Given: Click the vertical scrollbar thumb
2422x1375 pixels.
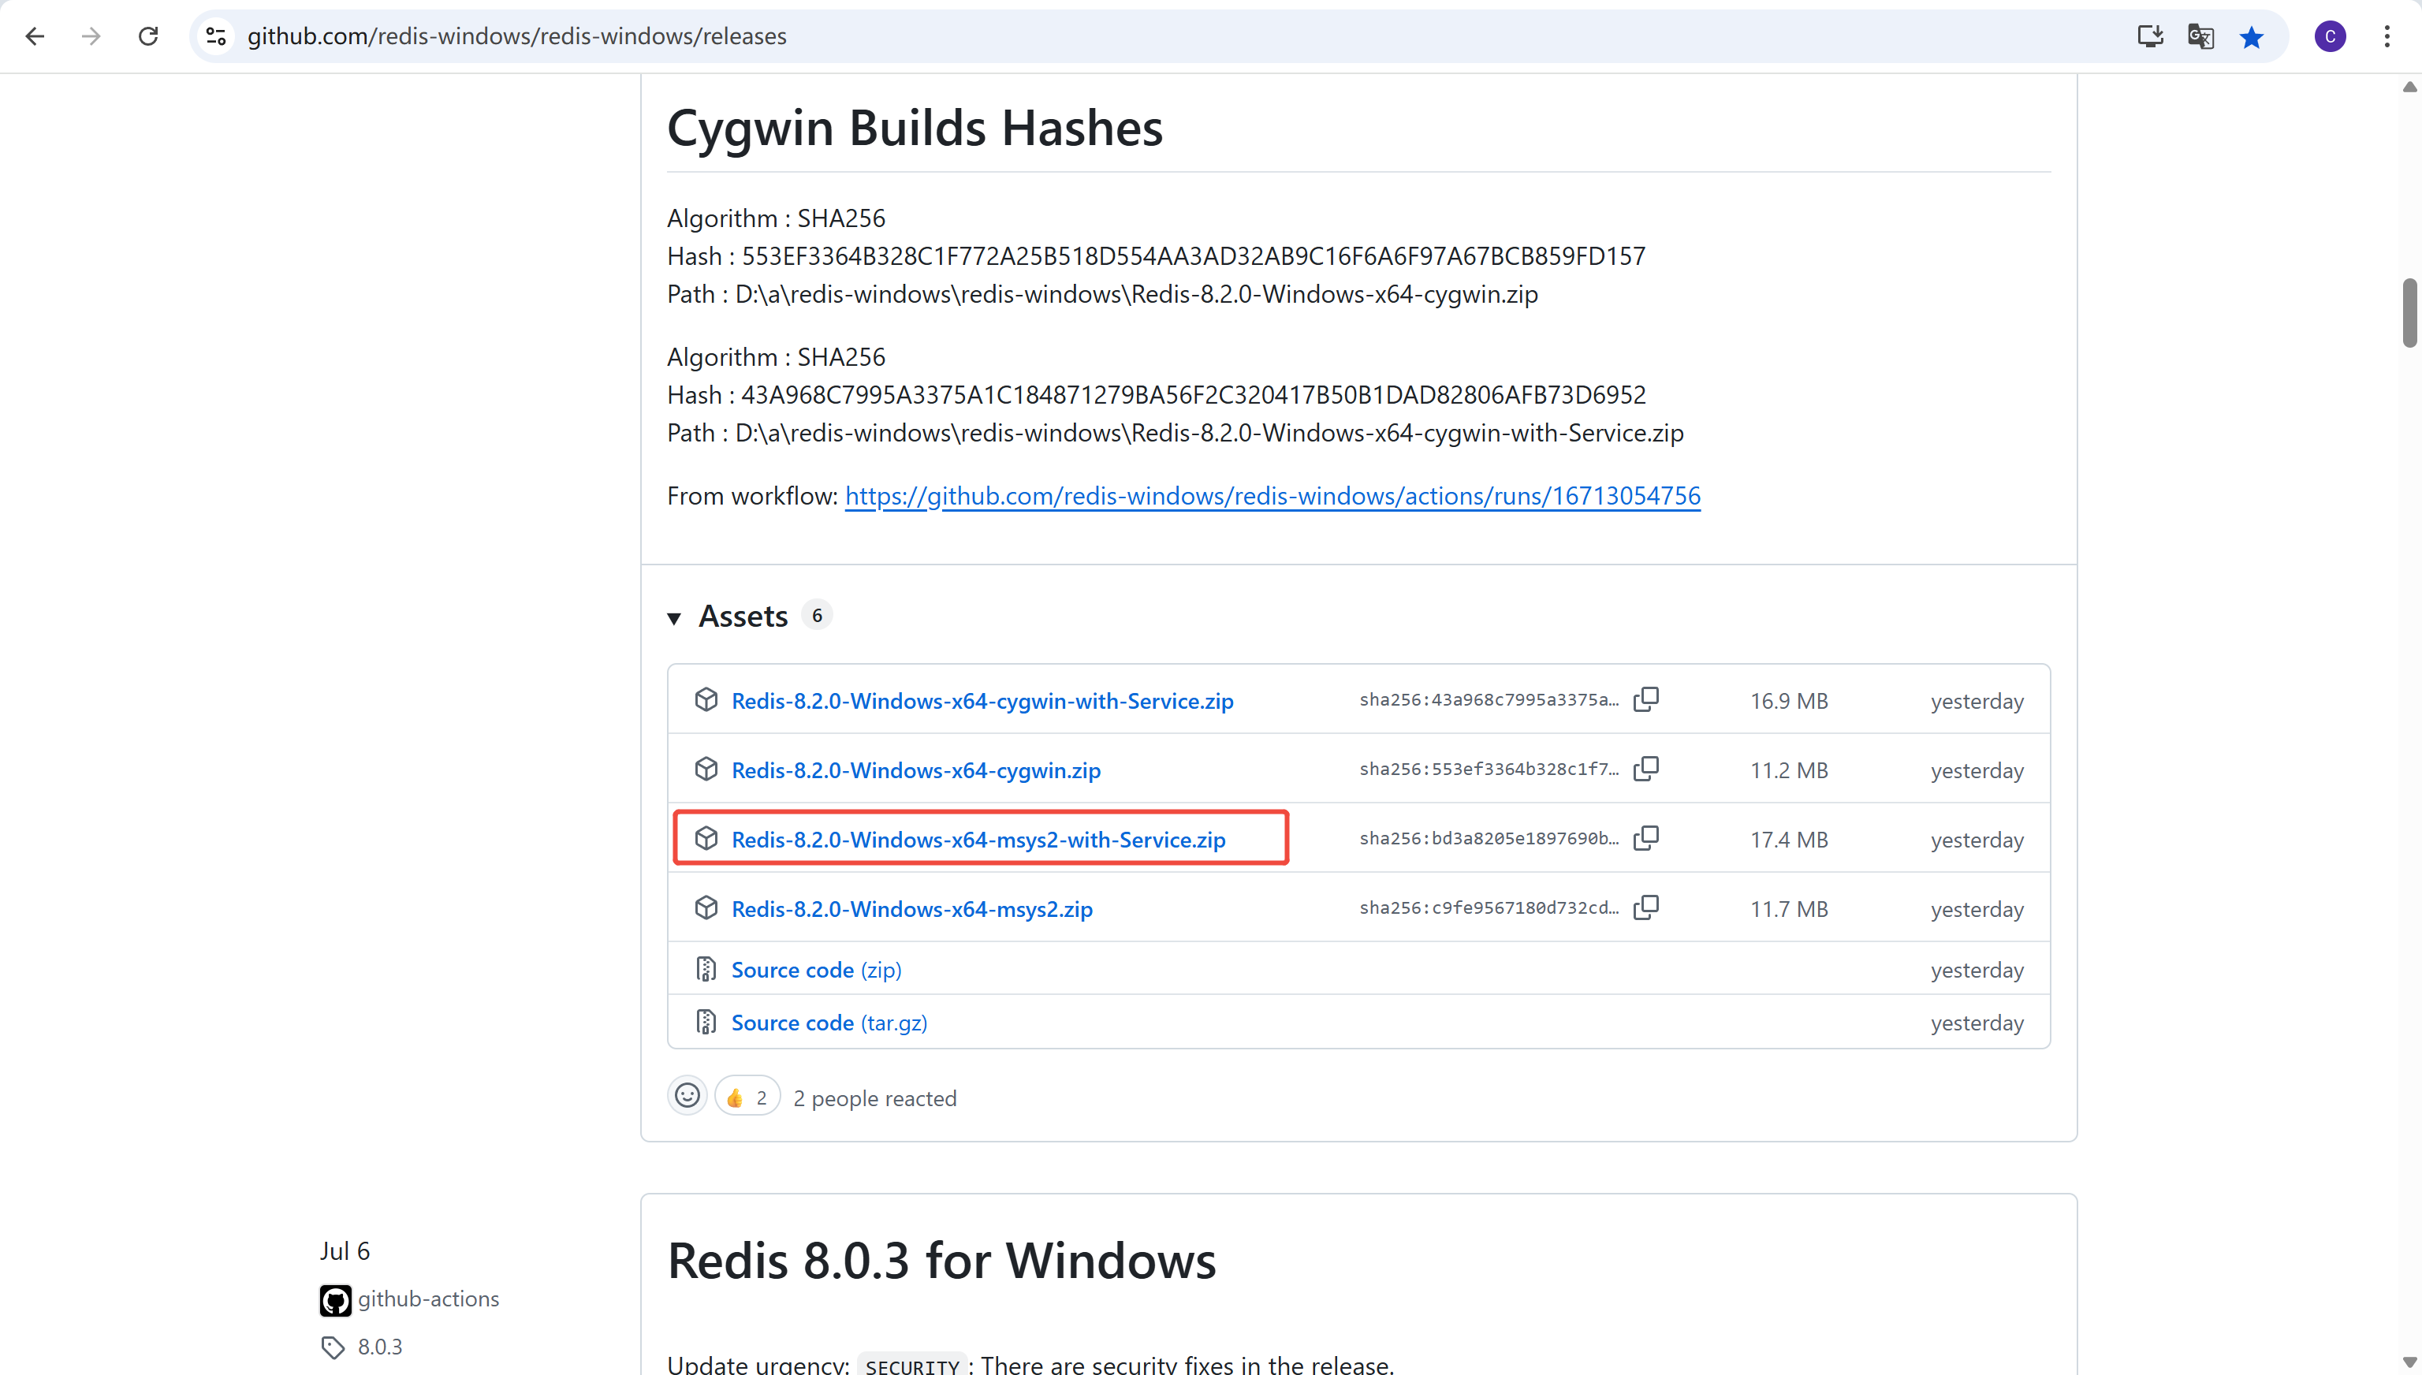Looking at the screenshot, I should (2409, 312).
